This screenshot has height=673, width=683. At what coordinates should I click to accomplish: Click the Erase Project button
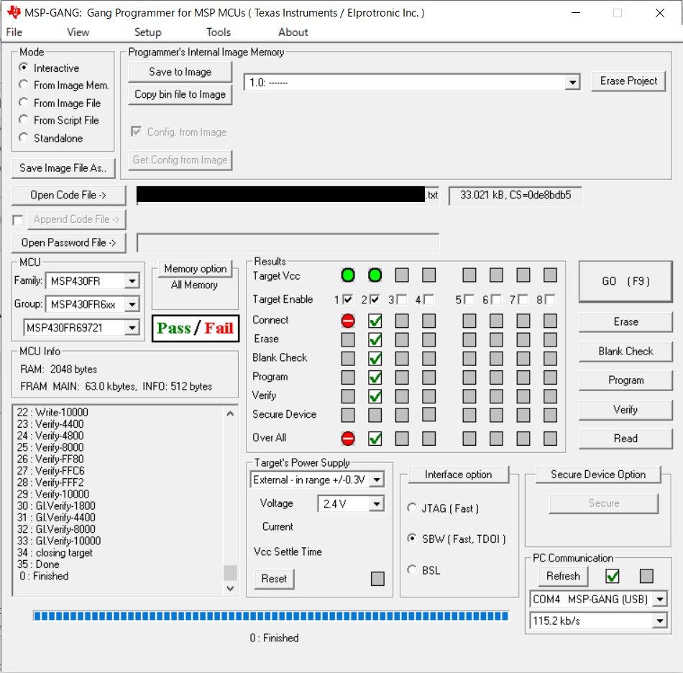[x=628, y=81]
